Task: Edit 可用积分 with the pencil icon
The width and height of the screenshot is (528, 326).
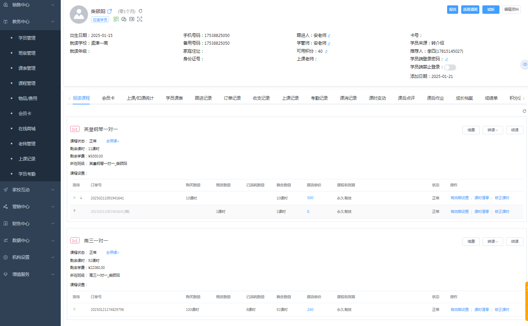Action: [x=326, y=51]
